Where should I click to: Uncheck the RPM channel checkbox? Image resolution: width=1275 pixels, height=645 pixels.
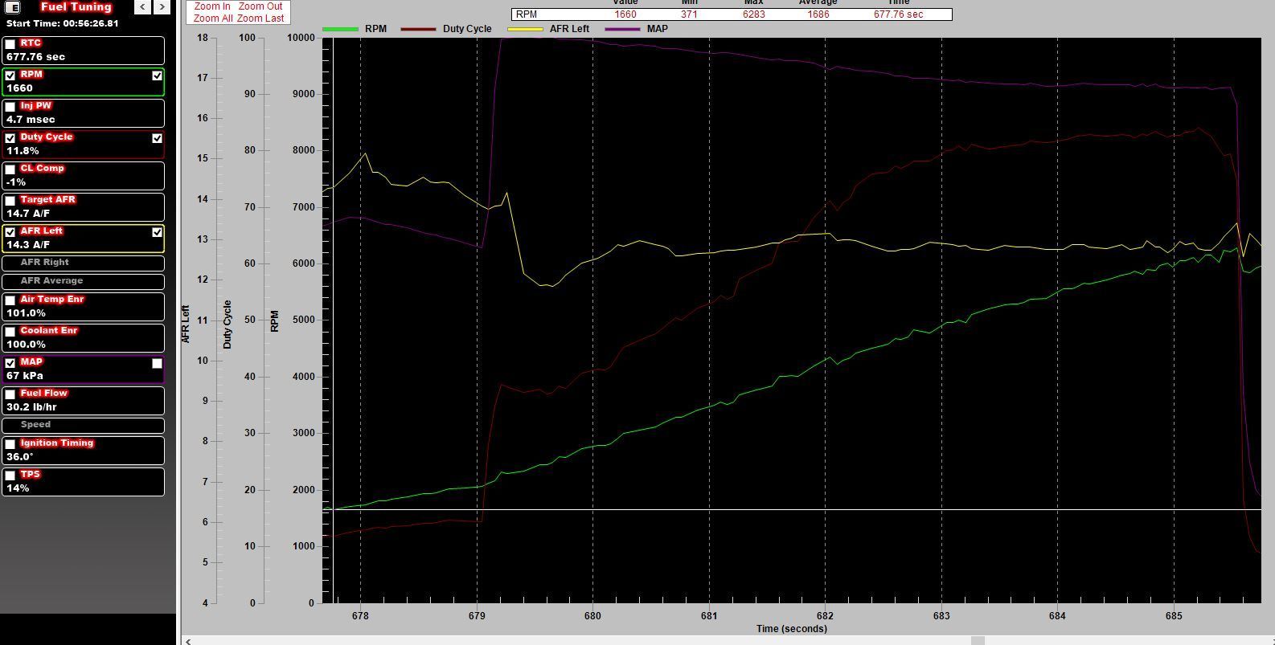[10, 76]
